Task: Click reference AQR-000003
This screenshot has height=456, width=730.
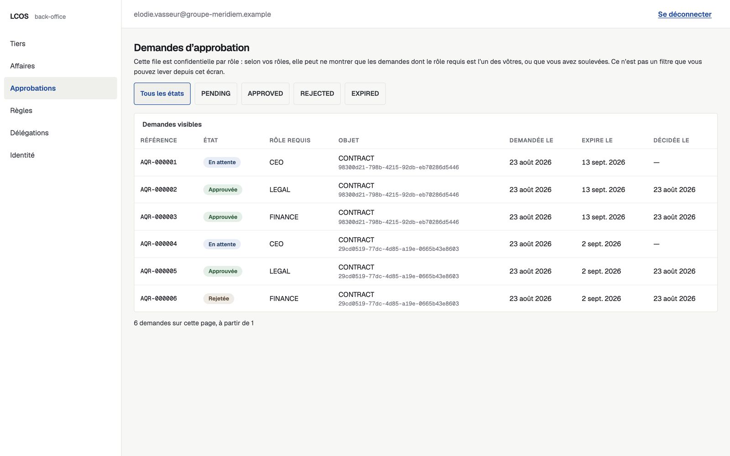Action: click(x=158, y=217)
